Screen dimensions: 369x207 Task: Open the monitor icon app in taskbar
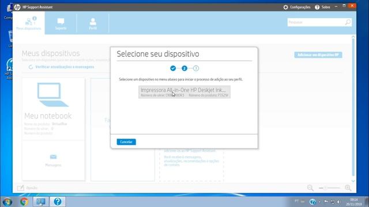click(41, 202)
